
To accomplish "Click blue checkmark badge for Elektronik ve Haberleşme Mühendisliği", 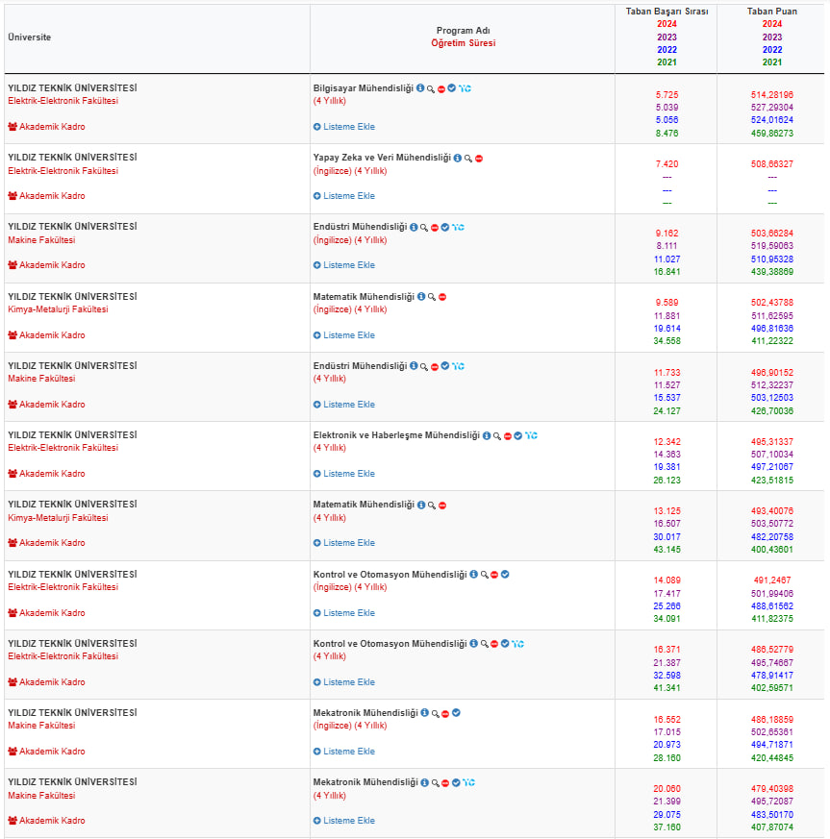I will [517, 436].
